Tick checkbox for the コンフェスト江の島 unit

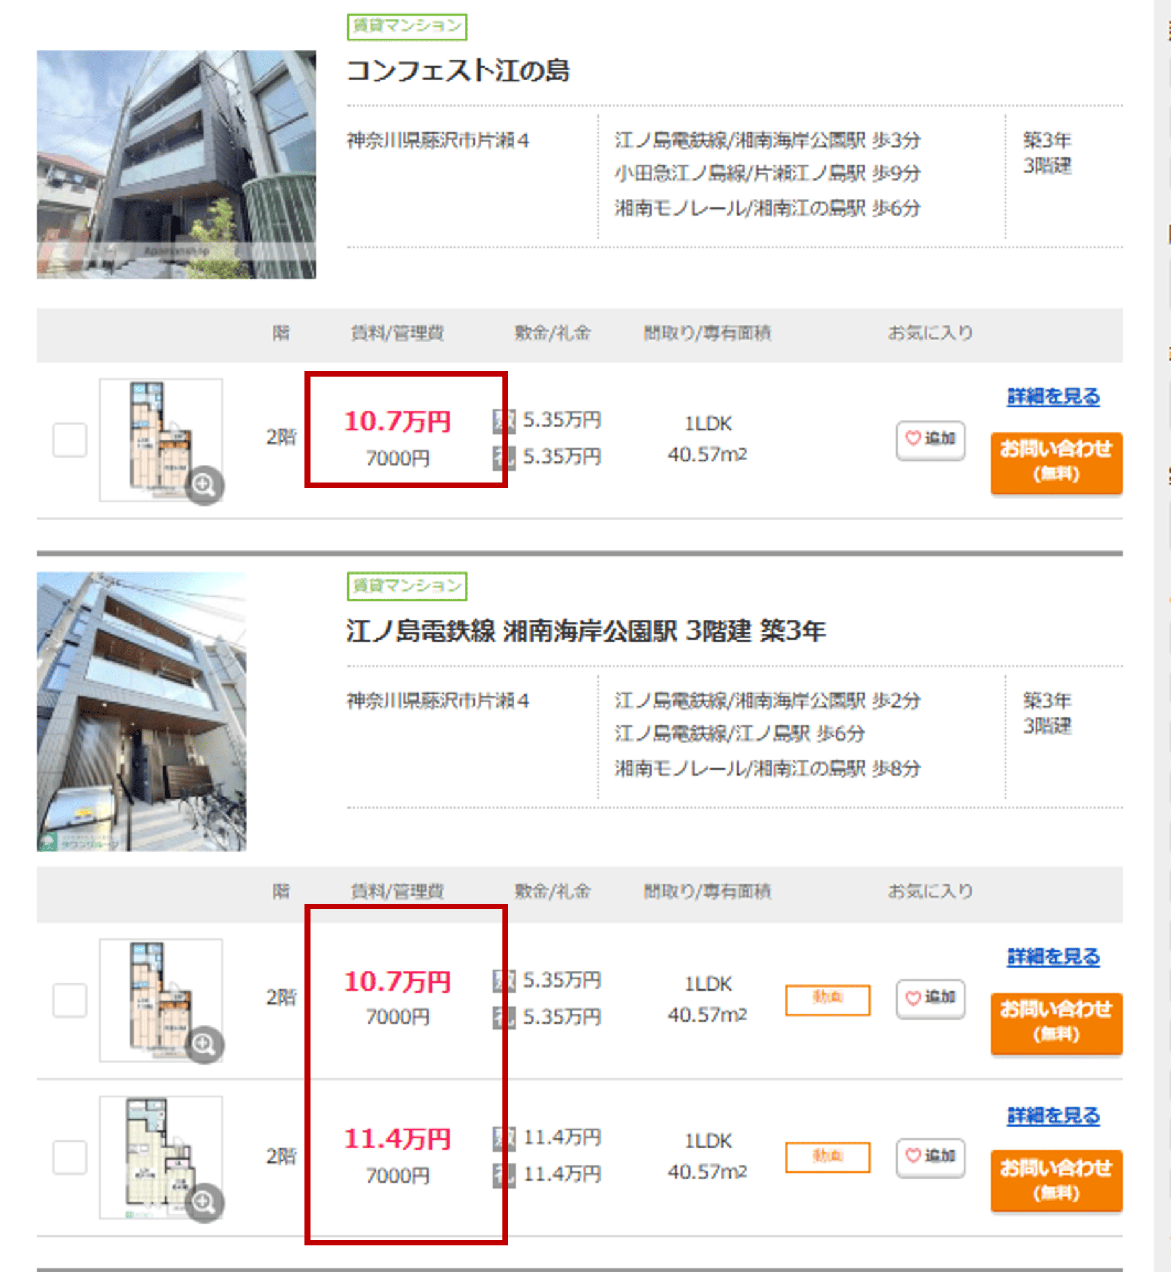(x=70, y=440)
